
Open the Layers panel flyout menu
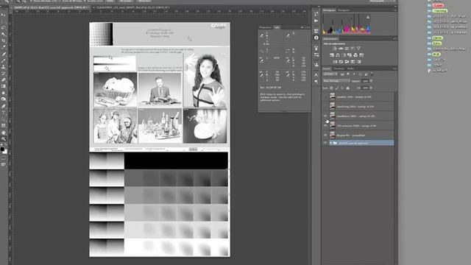pyautogui.click(x=394, y=68)
